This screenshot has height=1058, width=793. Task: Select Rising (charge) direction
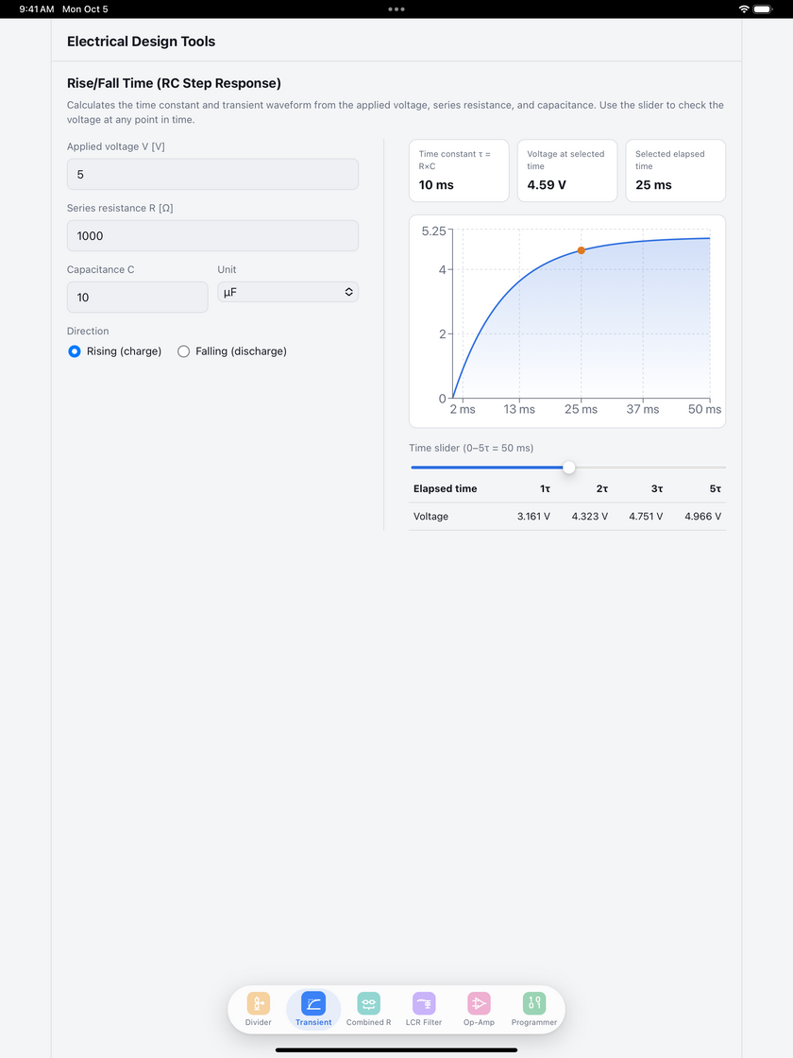[75, 351]
